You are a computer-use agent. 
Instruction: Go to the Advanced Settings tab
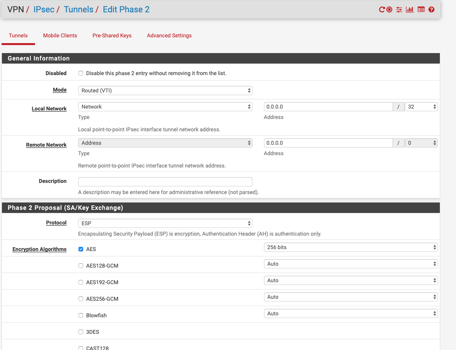coord(169,35)
